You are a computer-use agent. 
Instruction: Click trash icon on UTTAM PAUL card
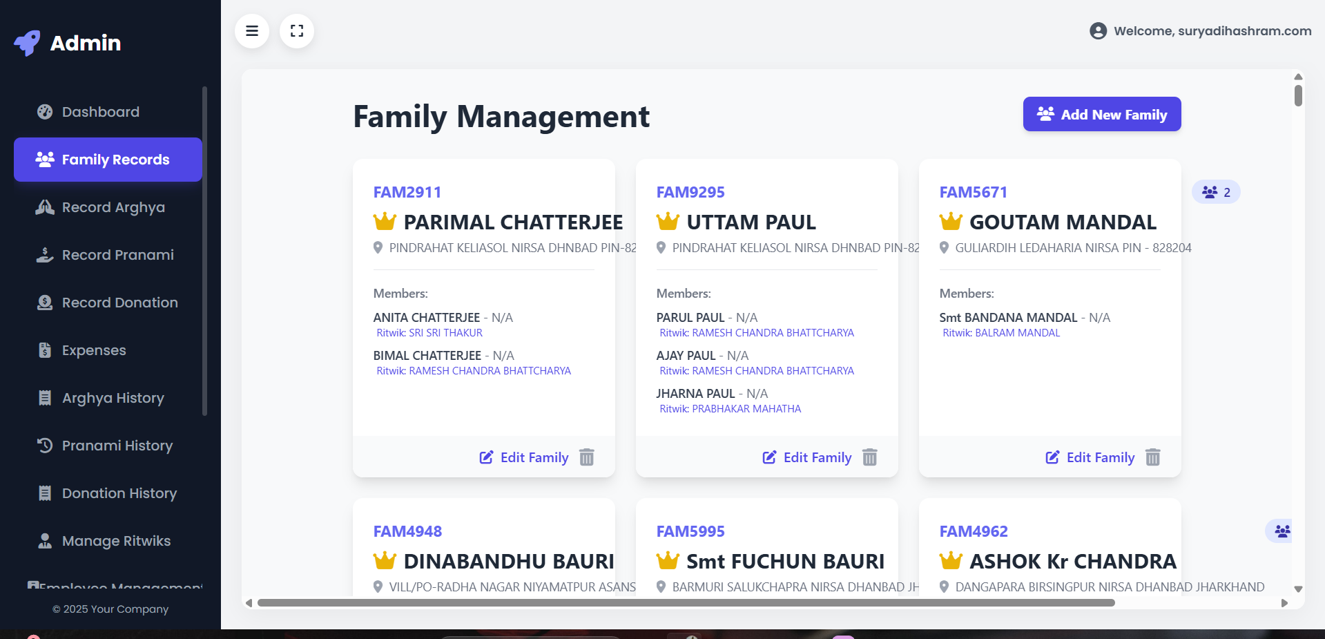click(x=869, y=457)
